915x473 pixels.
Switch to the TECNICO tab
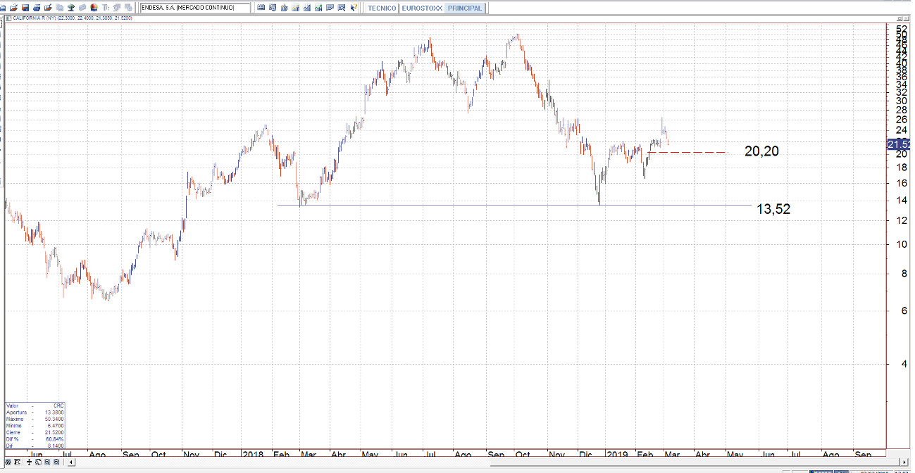click(x=382, y=8)
